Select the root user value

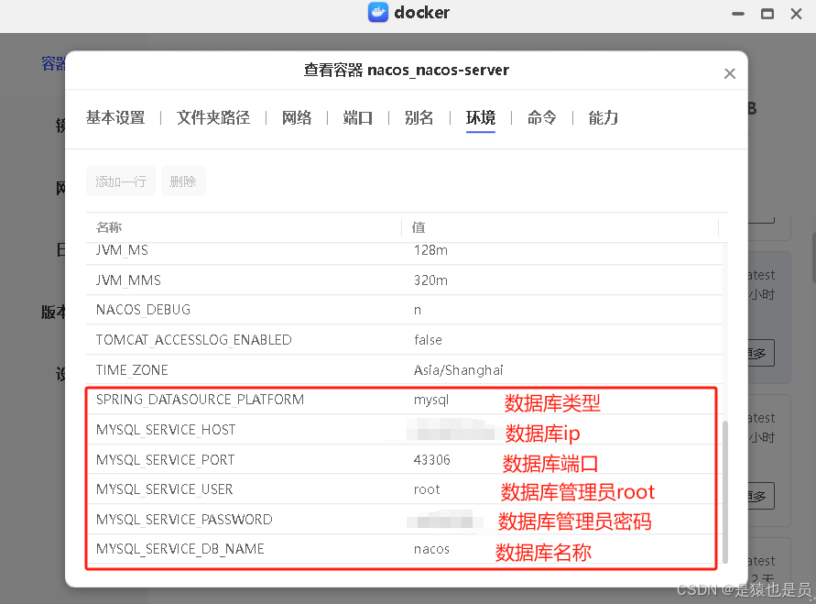(x=427, y=489)
